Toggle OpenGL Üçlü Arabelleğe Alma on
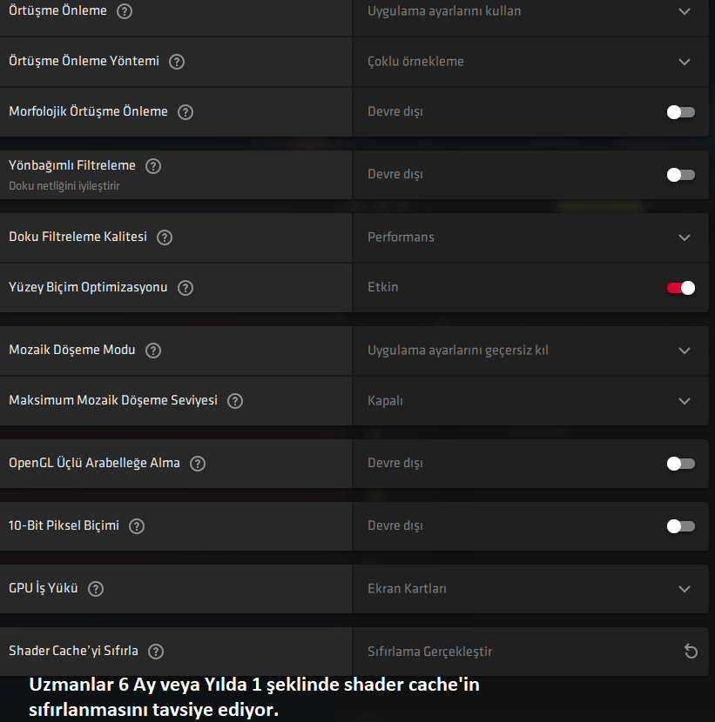Screen dimensions: 715x722 click(x=680, y=464)
